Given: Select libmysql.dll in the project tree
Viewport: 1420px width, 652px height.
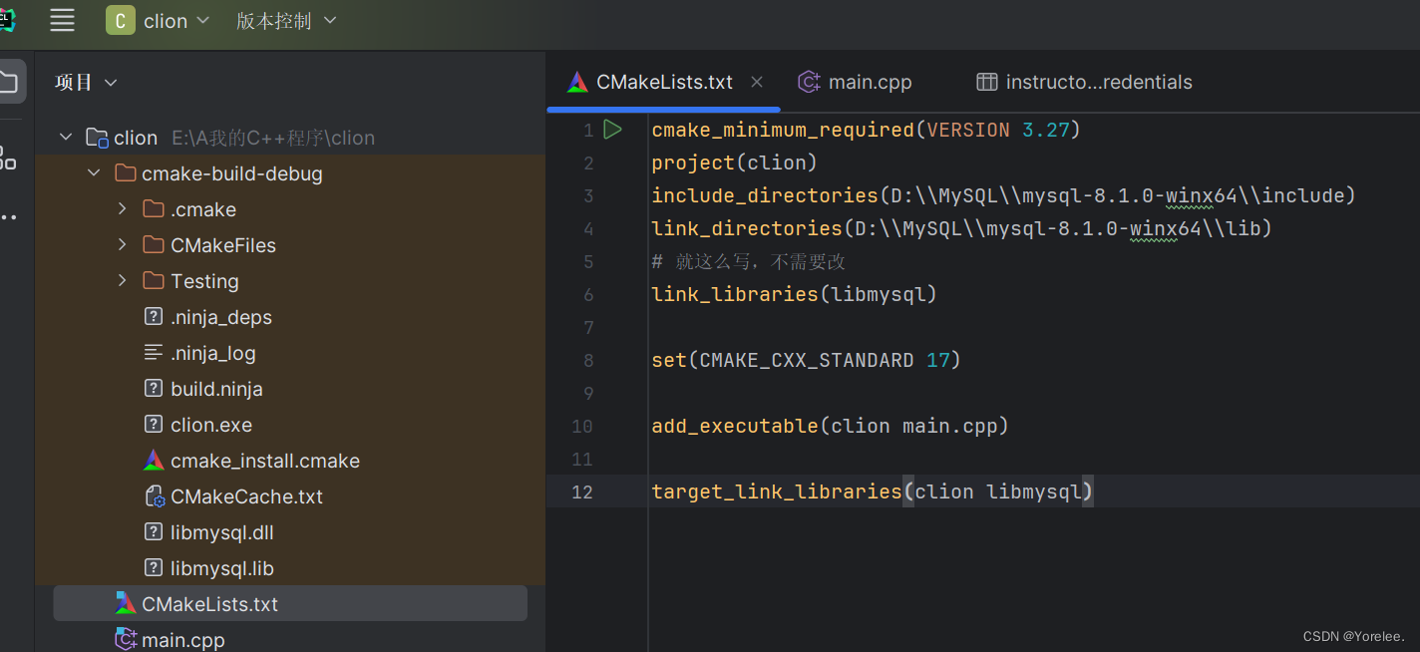Looking at the screenshot, I should pyautogui.click(x=220, y=531).
